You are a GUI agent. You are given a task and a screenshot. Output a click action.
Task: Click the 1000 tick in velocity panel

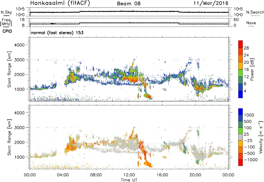[19, 157]
